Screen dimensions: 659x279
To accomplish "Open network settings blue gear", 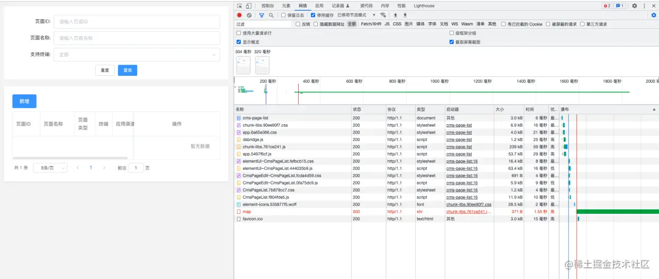I will (654, 15).
